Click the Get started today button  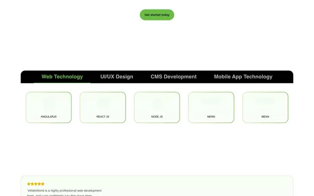pos(157,15)
